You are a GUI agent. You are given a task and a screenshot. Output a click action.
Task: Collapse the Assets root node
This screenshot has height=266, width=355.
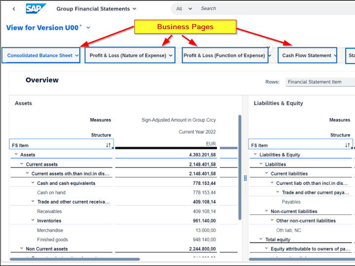point(16,154)
